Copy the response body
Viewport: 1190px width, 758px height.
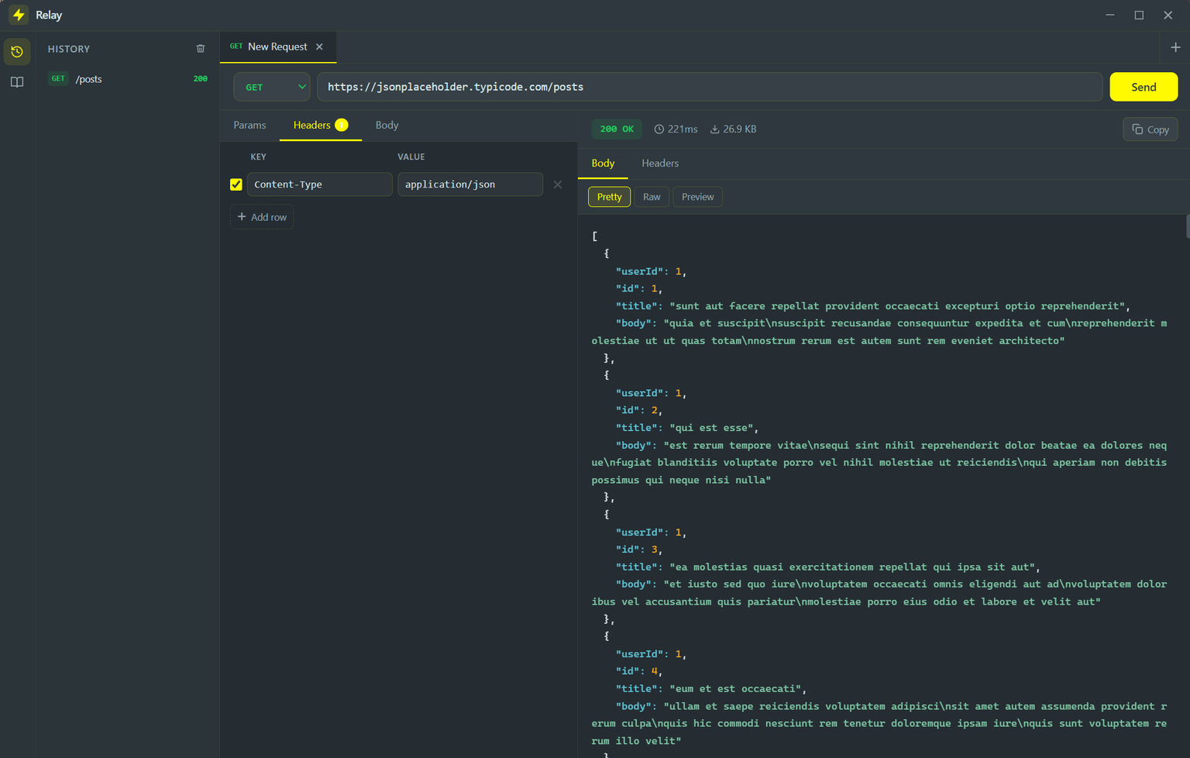[1150, 129]
